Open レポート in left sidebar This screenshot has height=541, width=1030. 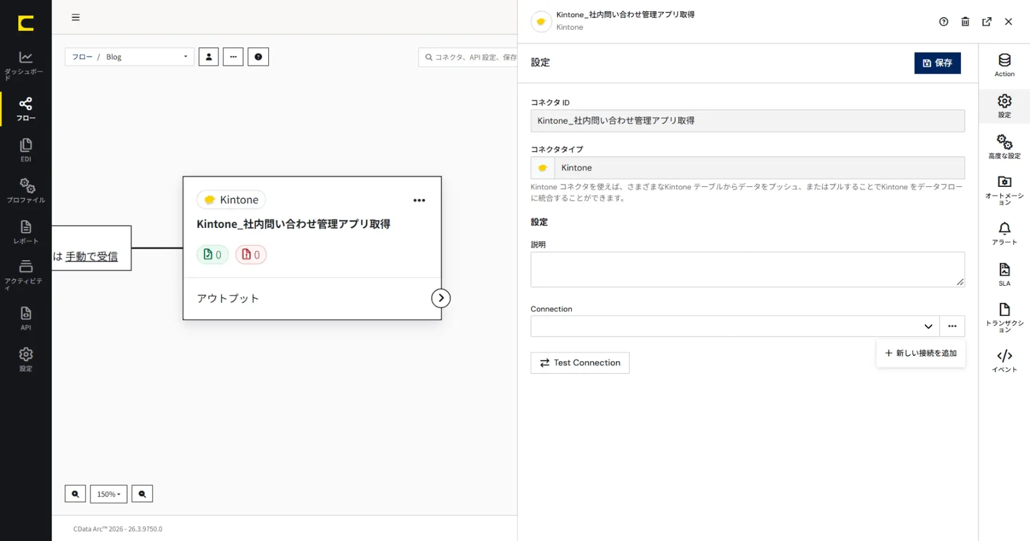pos(26,232)
